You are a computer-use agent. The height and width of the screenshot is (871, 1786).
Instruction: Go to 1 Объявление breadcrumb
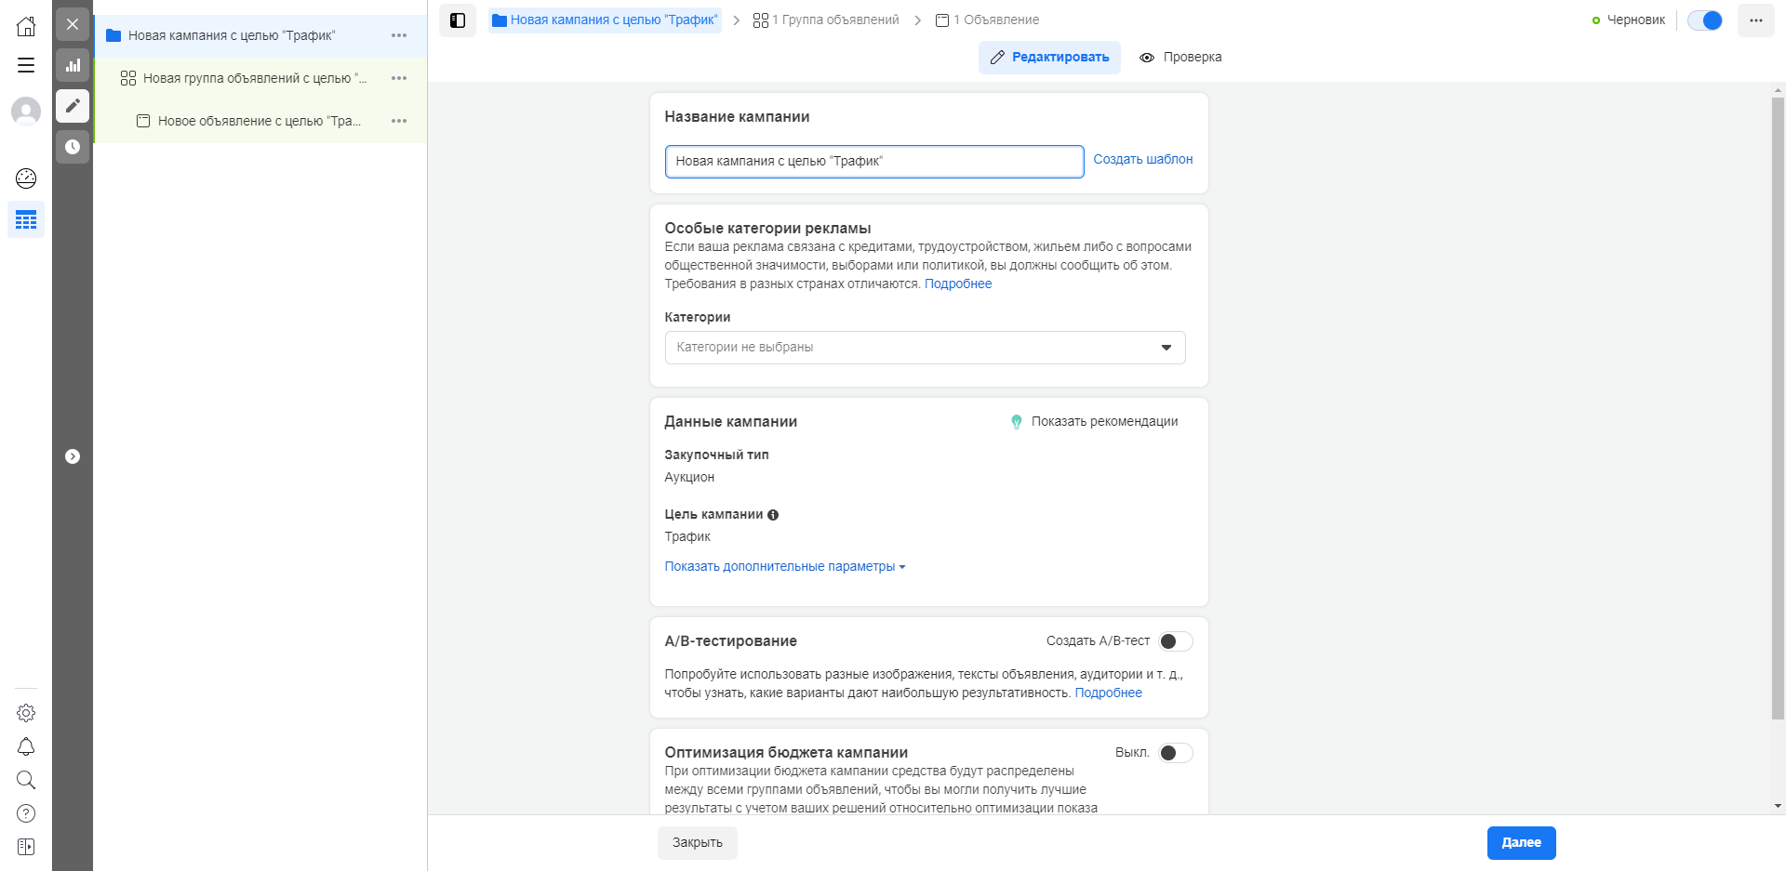point(987,20)
